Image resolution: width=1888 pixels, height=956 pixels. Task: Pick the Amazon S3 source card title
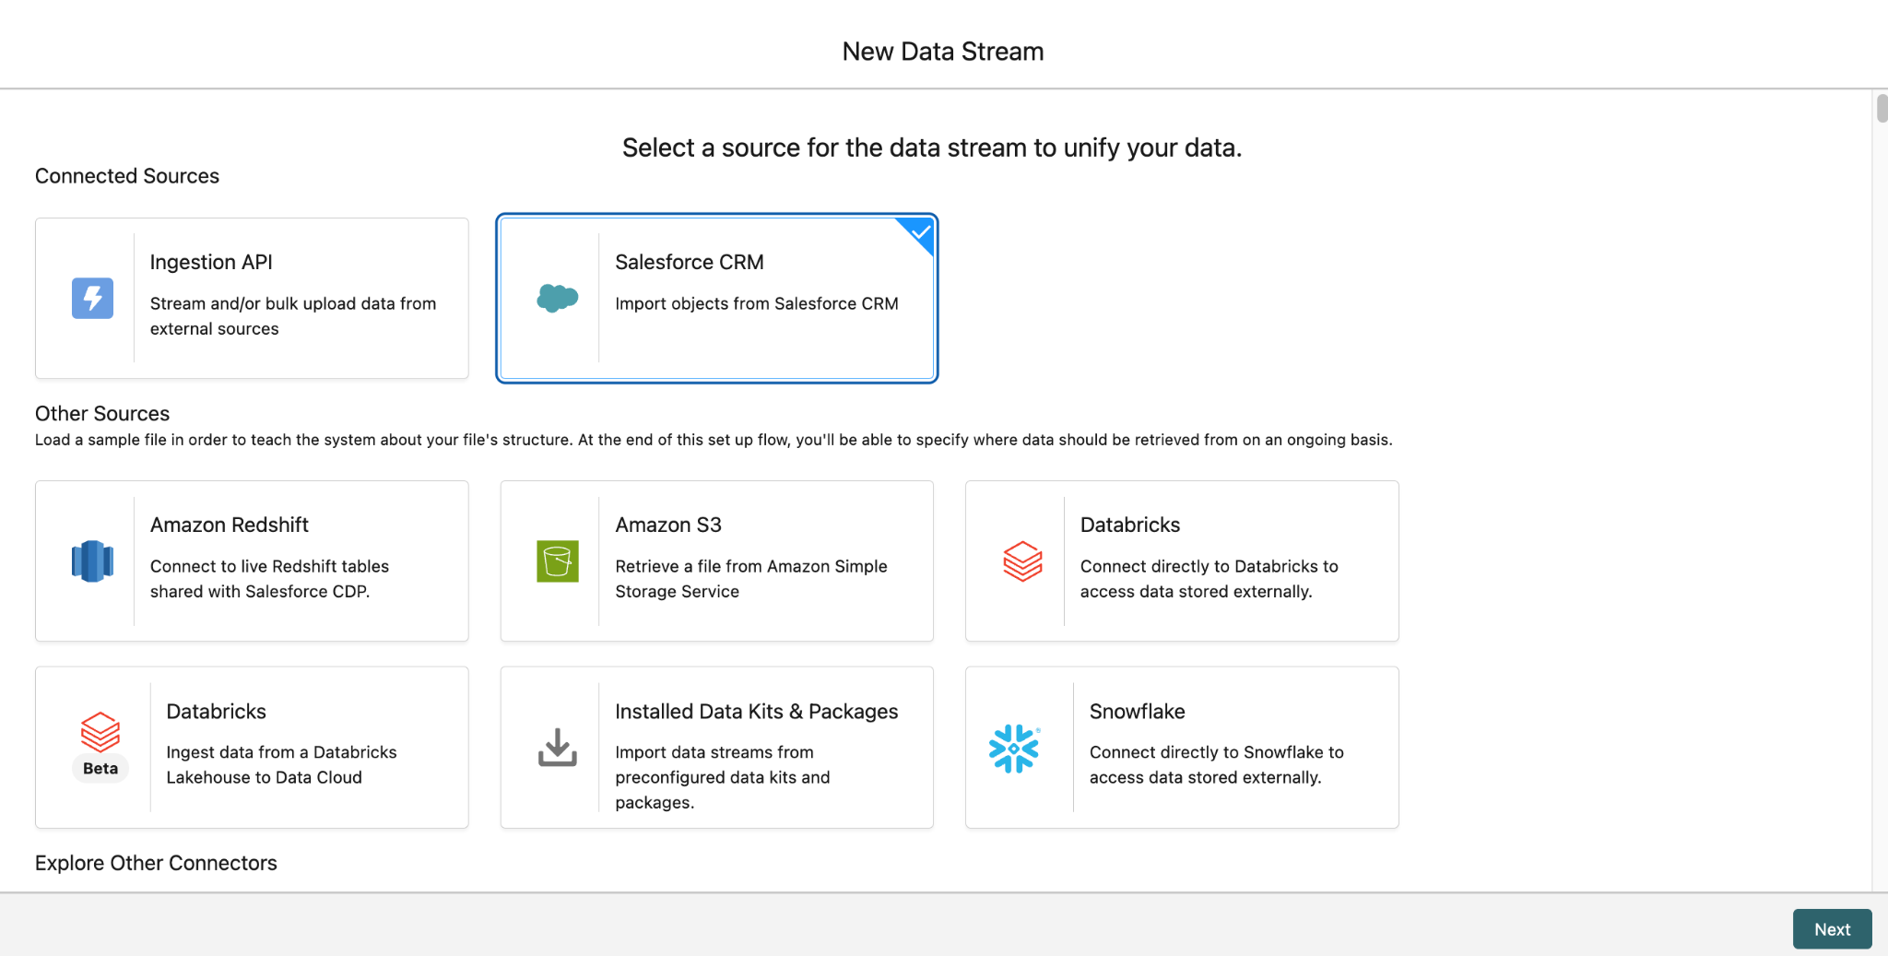click(667, 525)
